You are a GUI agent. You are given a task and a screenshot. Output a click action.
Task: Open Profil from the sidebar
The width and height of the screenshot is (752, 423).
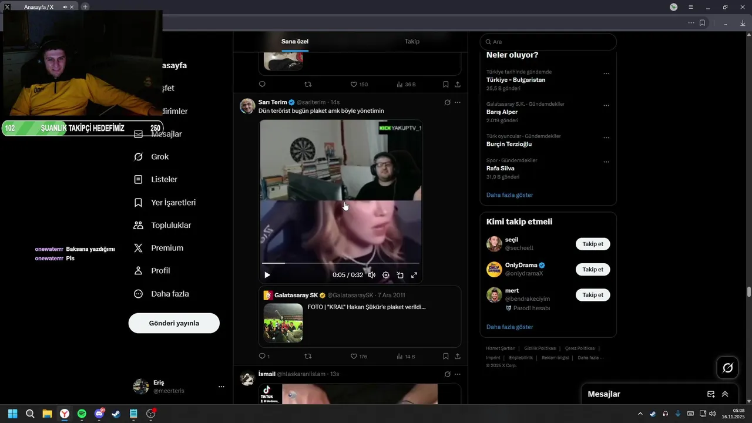click(152, 271)
